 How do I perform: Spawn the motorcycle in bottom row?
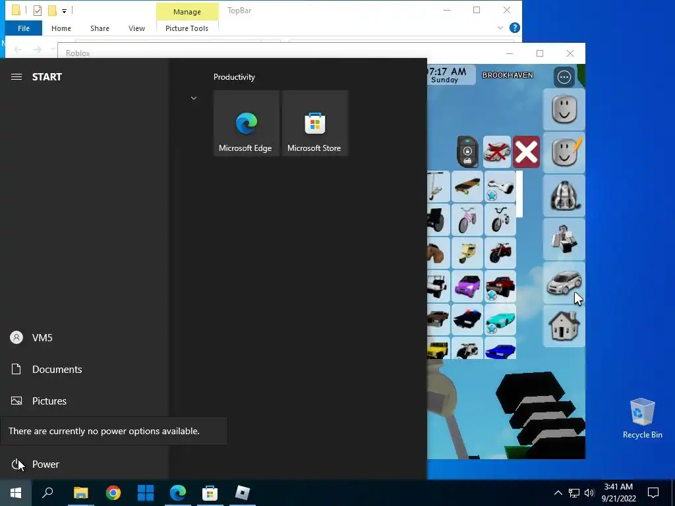467,348
